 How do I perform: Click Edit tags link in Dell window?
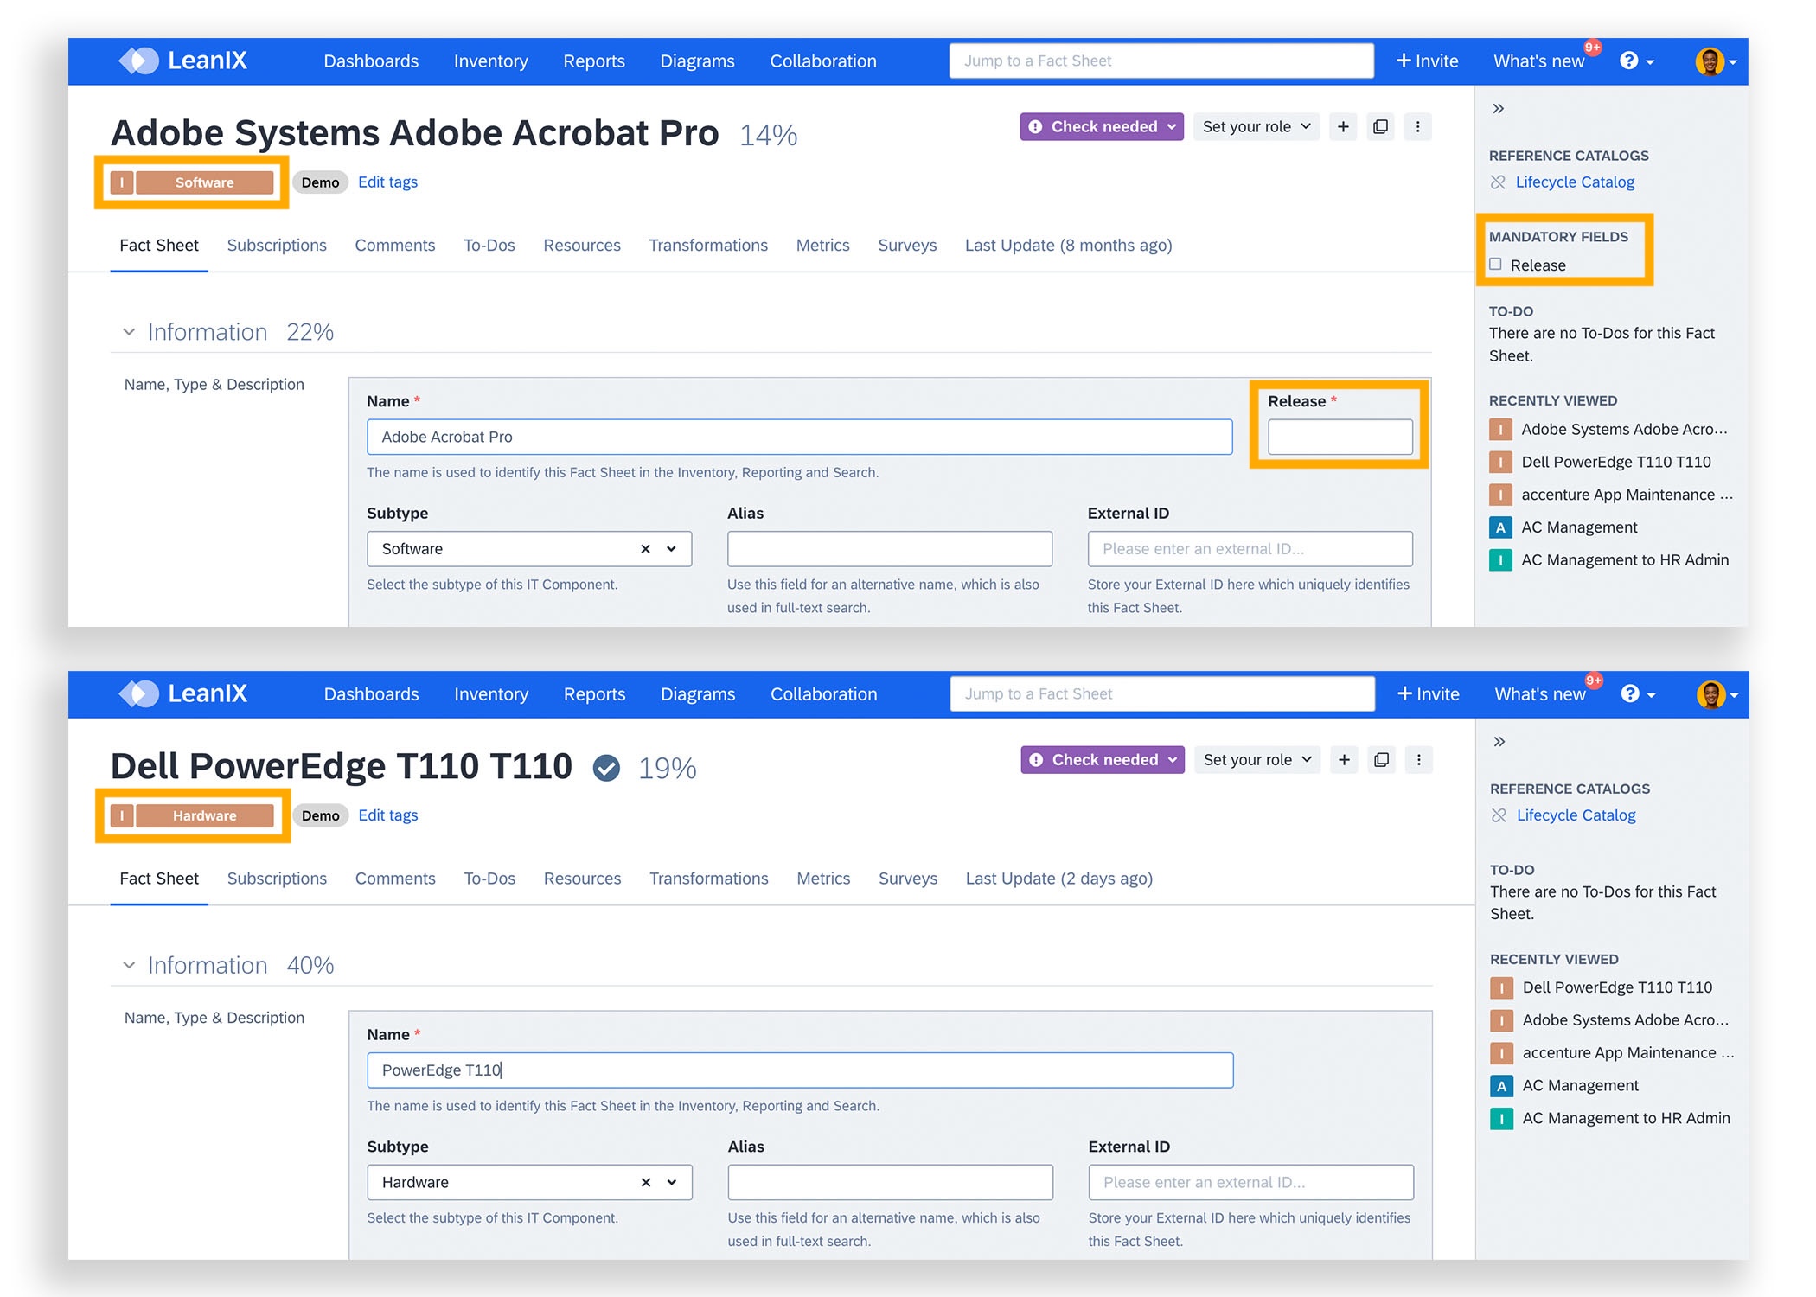pyautogui.click(x=387, y=815)
